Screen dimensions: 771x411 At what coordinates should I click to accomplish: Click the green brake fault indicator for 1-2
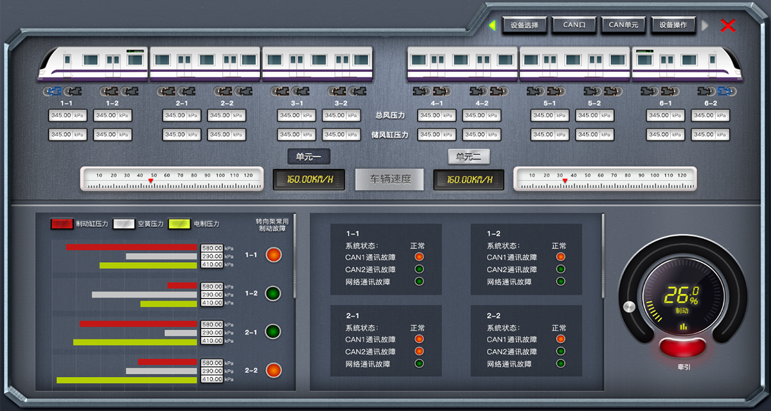pyautogui.click(x=274, y=293)
